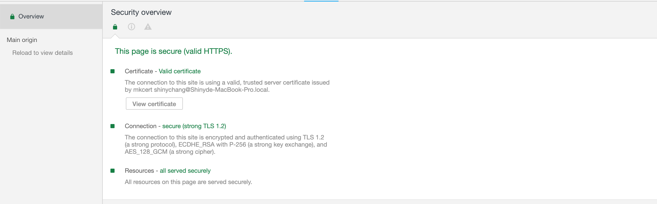Viewport: 657px width, 204px height.
Task: Click the warning triangle icon in the summary bar
Action: point(148,27)
